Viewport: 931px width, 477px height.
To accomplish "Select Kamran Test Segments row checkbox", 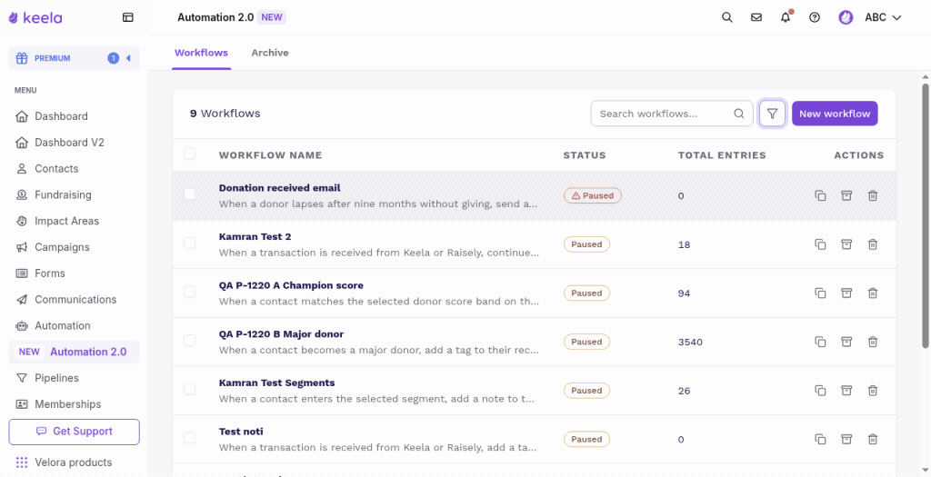I will [189, 389].
